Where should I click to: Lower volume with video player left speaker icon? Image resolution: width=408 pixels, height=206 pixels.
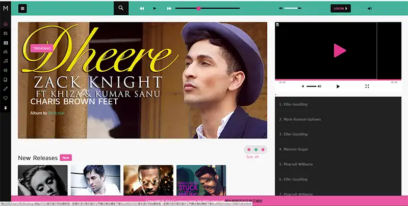[302, 86]
